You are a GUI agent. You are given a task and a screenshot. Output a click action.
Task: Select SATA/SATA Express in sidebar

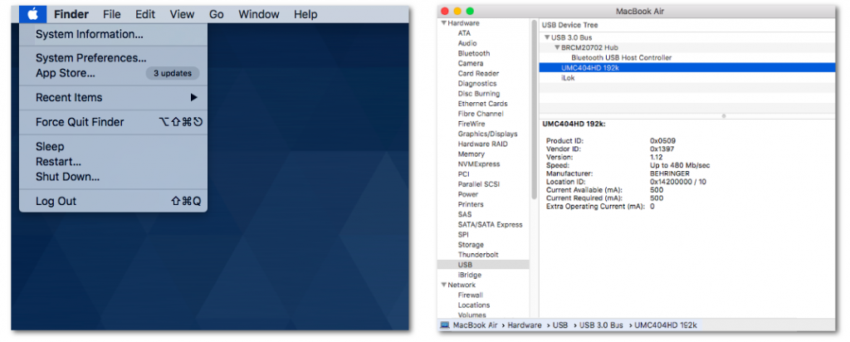[490, 224]
